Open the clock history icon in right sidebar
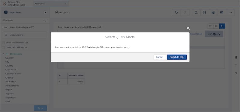Image resolution: width=240 pixels, height=112 pixels. click(236, 73)
